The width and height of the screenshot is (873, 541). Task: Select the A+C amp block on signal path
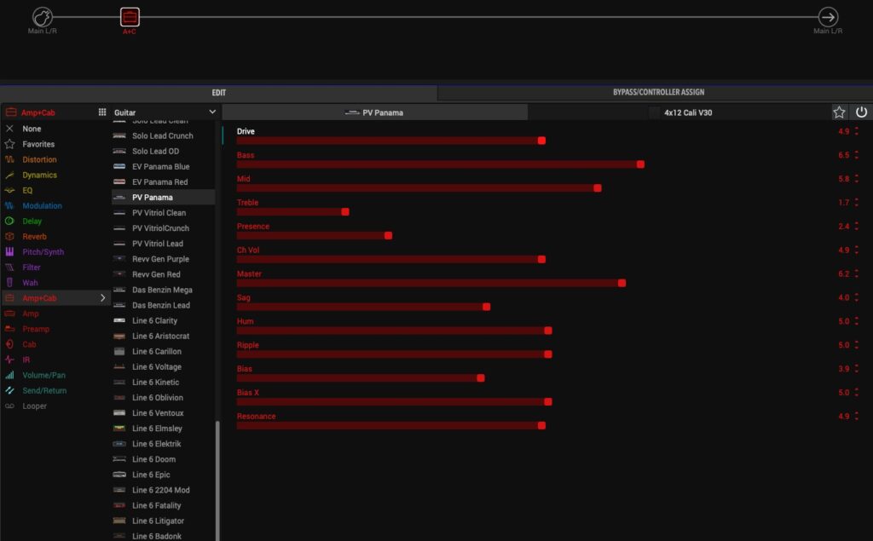pyautogui.click(x=130, y=17)
